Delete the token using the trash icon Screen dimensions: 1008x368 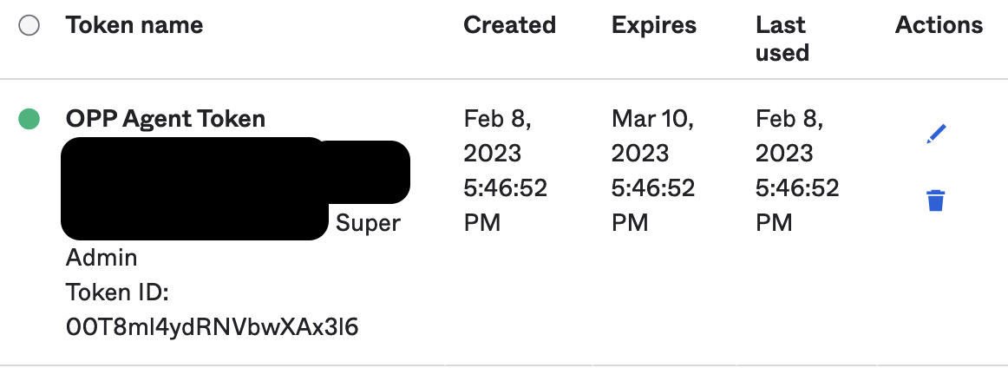click(935, 201)
